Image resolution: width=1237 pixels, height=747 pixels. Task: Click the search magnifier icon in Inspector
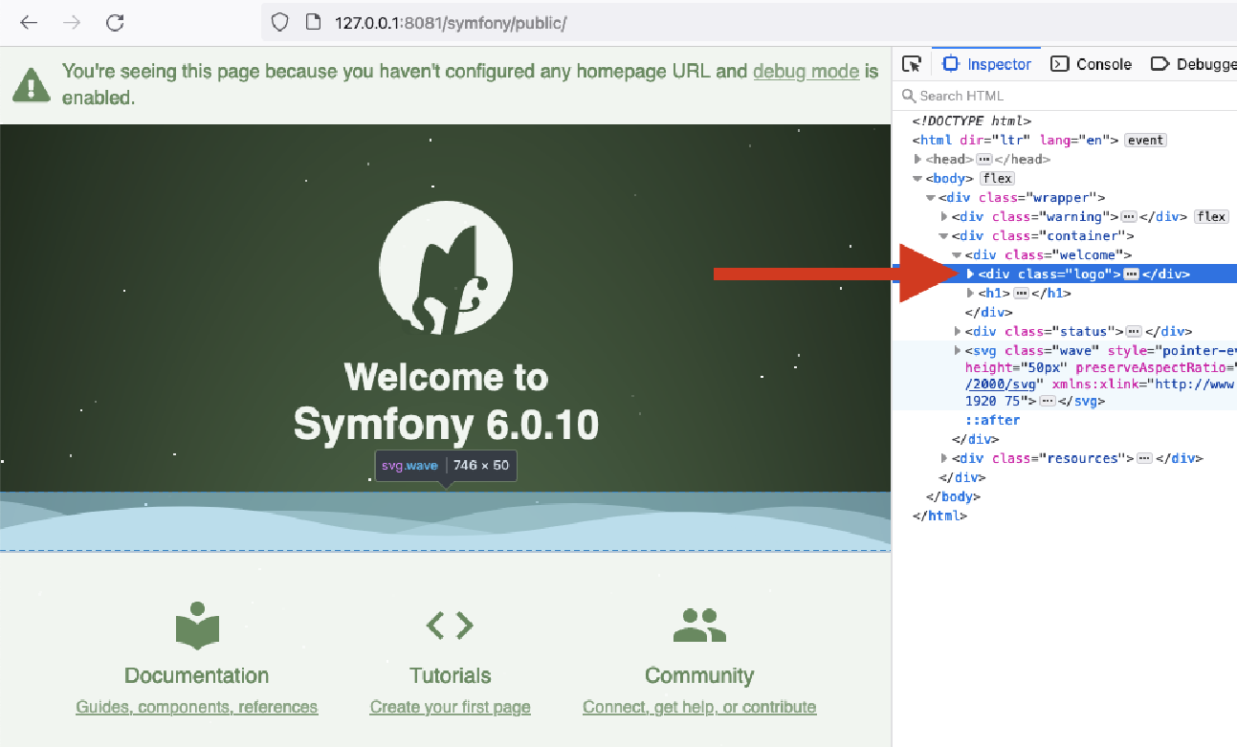(909, 96)
